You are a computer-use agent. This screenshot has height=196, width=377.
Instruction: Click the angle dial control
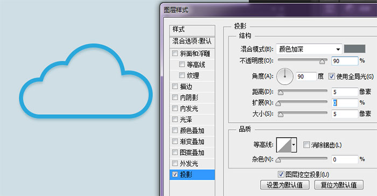(x=285, y=76)
